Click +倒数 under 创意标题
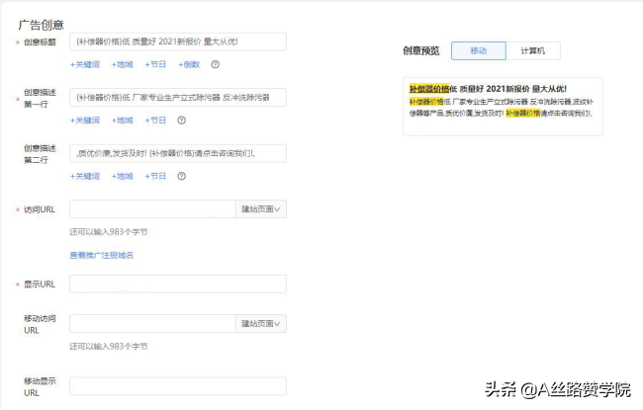Screen dimensions: 643x410 pos(189,64)
